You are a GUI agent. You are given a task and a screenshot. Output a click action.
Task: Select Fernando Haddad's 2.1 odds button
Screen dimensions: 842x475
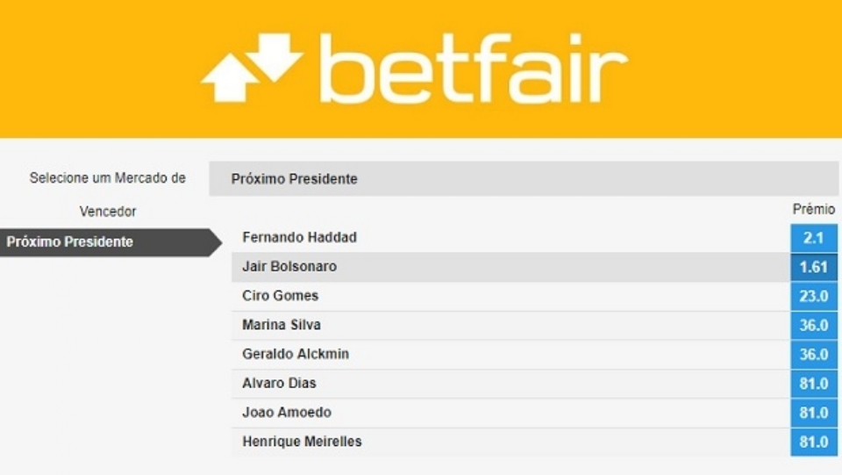pos(813,238)
